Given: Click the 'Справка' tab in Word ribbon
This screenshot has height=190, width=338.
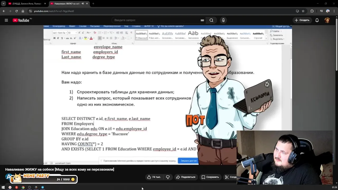Looking at the screenshot, I should [x=136, y=26].
